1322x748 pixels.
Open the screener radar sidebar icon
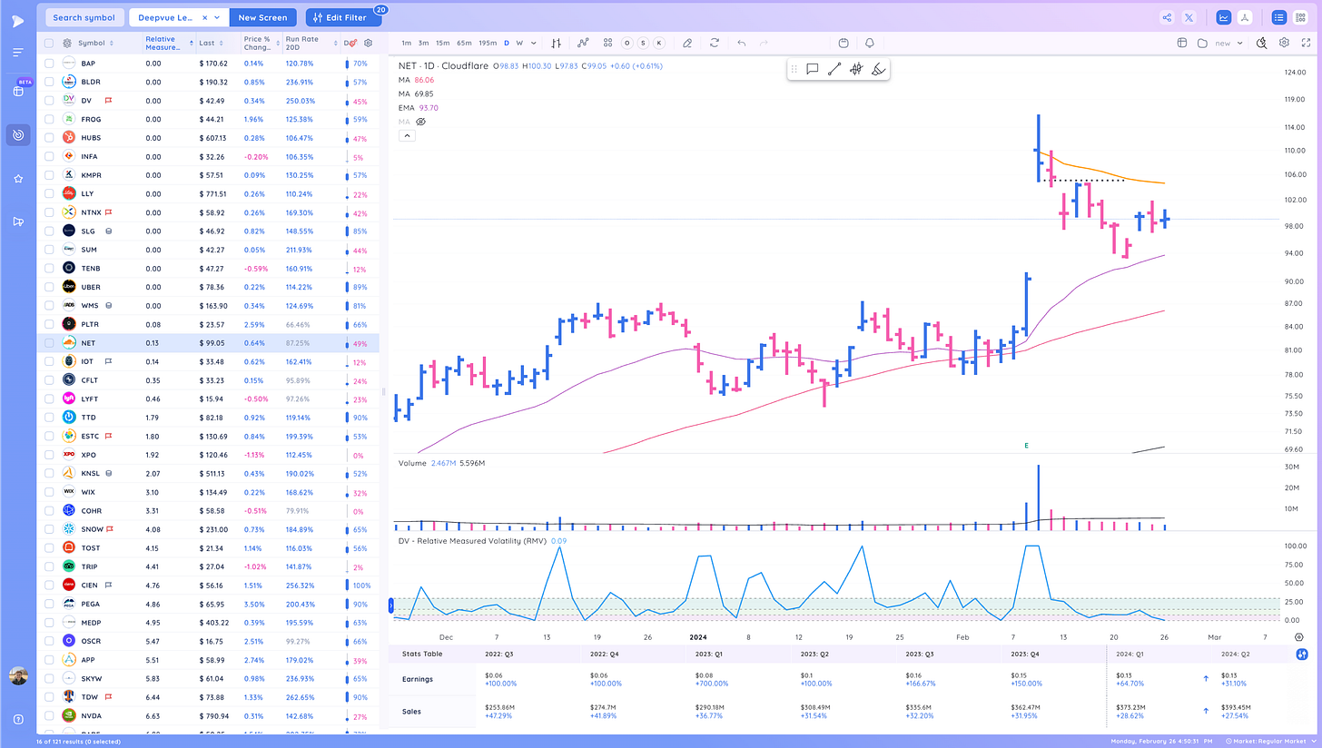coord(18,134)
